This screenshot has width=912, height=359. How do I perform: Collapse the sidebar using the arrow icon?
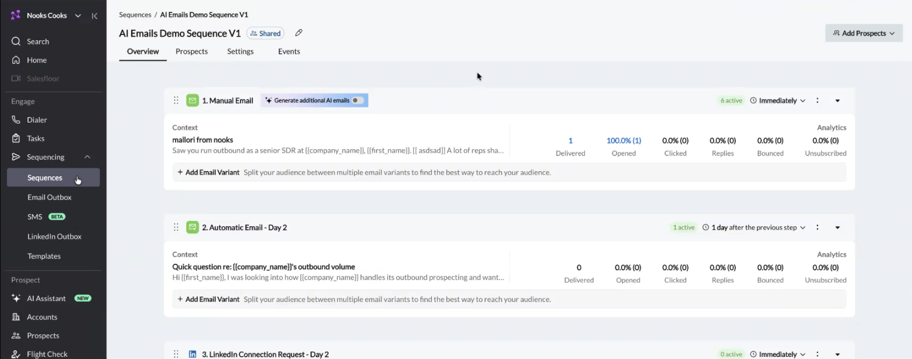click(95, 16)
